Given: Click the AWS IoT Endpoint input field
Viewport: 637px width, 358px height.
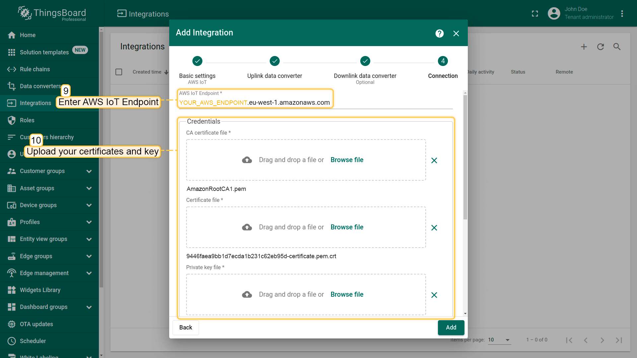Looking at the screenshot, I should [x=315, y=103].
